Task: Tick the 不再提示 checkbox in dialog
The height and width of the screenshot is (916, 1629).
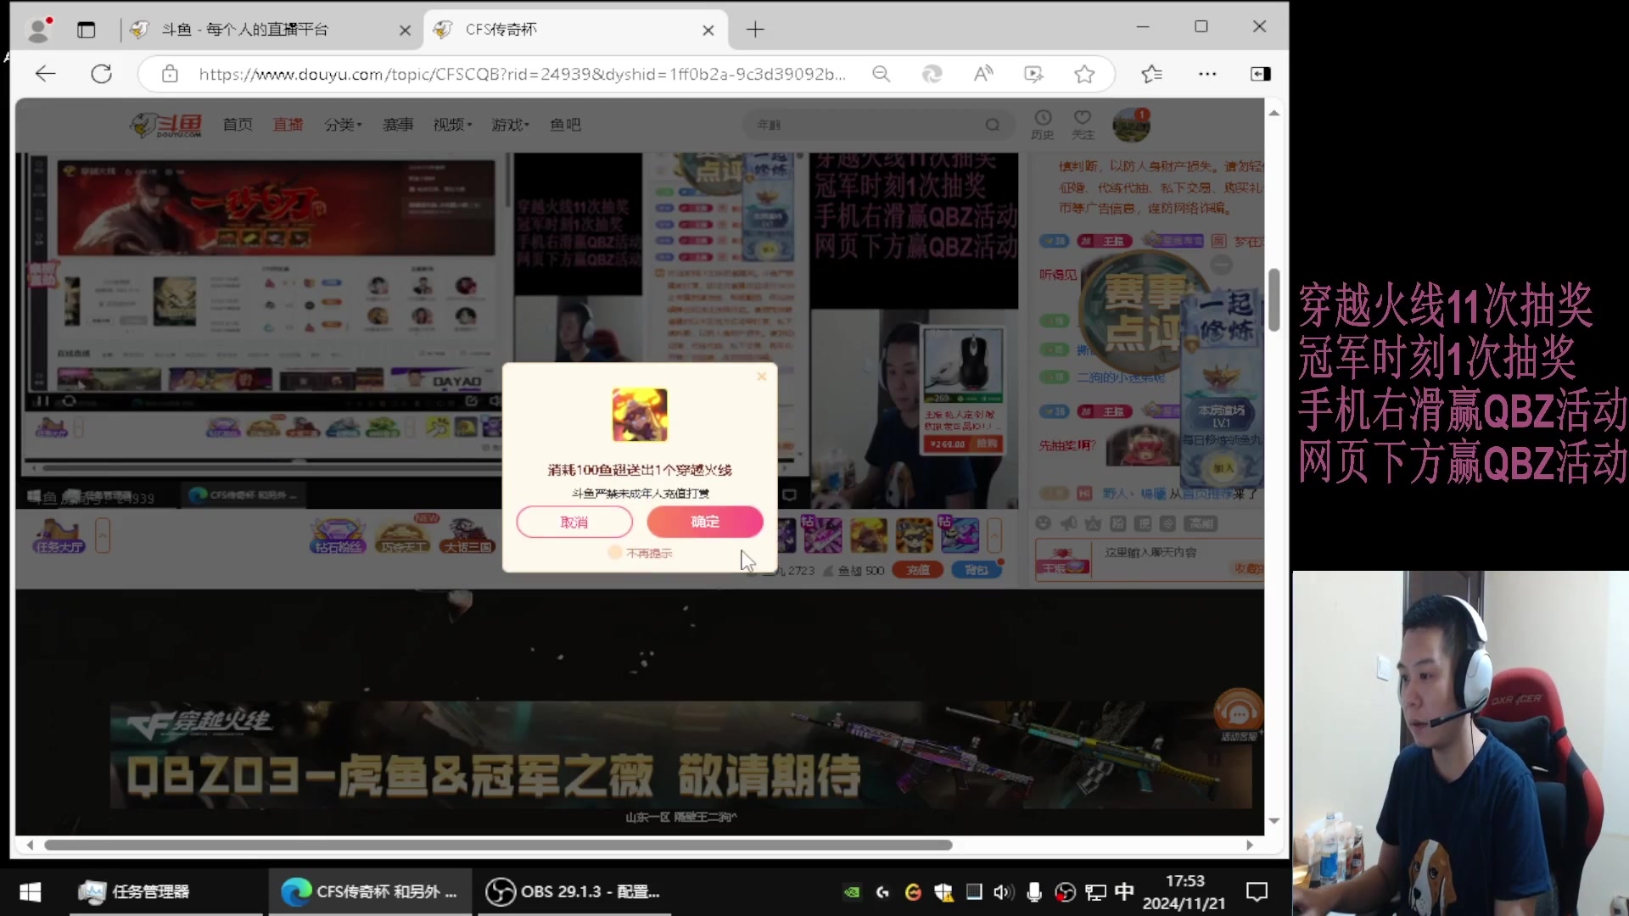Action: pos(615,553)
